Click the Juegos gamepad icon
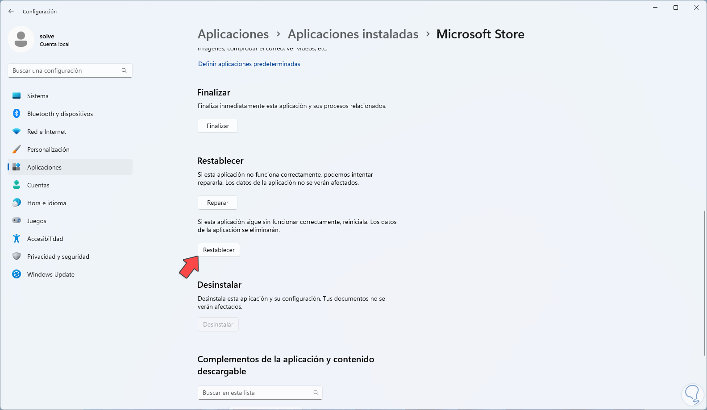The height and width of the screenshot is (410, 707). (x=17, y=221)
